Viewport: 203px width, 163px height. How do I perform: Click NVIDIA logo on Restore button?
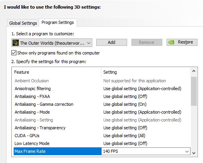(x=171, y=42)
